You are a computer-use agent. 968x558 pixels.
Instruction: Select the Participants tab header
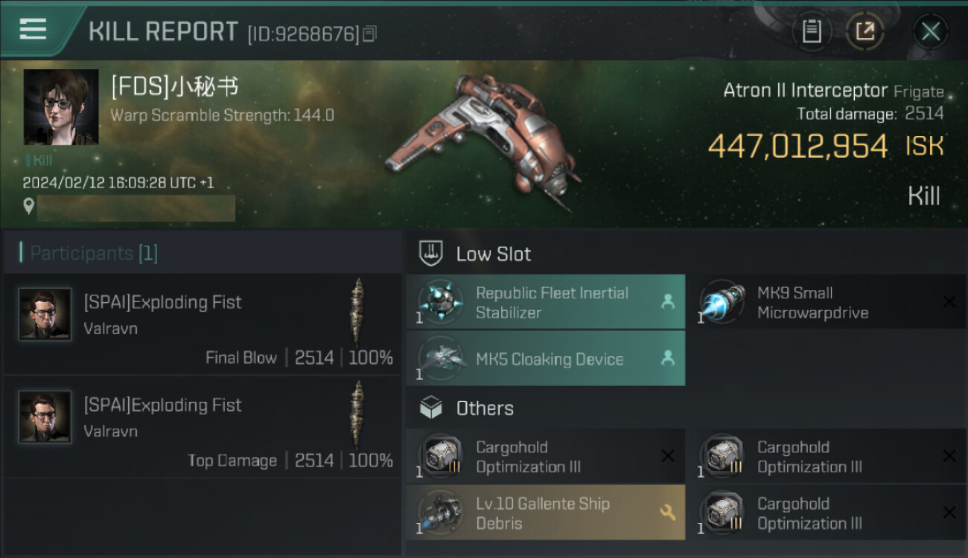click(x=93, y=253)
